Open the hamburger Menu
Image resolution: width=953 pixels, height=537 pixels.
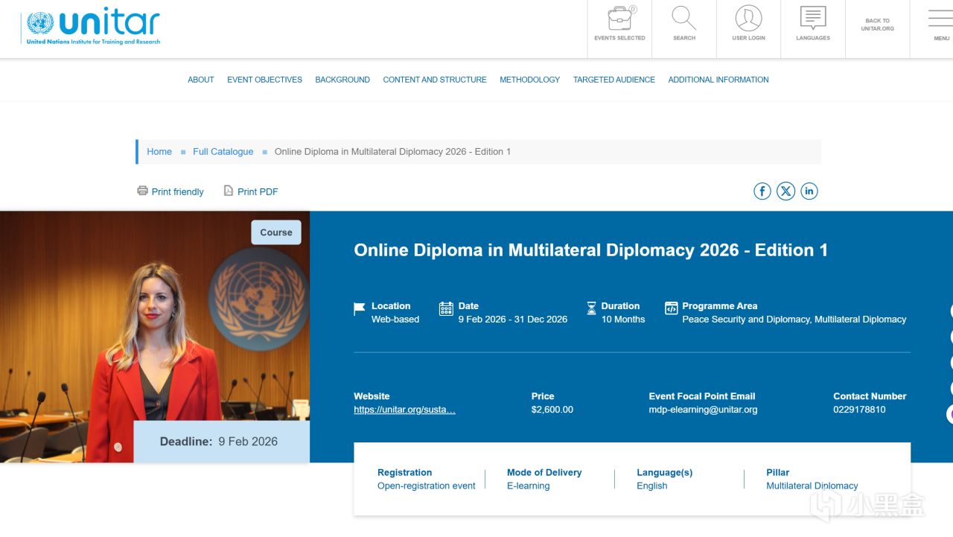[941, 20]
